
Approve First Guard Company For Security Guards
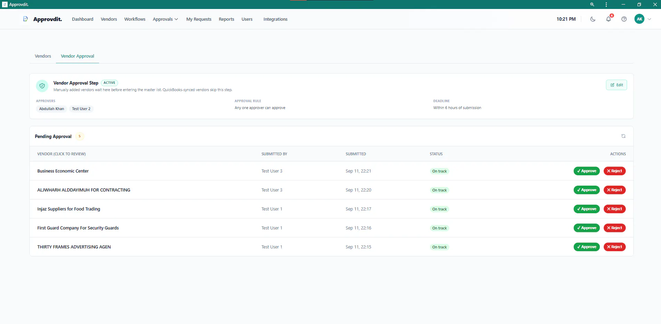(586, 228)
